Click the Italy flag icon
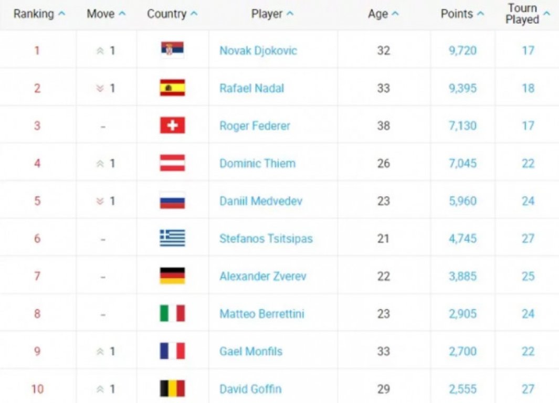Screen dimensions: 559x403 click(172, 314)
